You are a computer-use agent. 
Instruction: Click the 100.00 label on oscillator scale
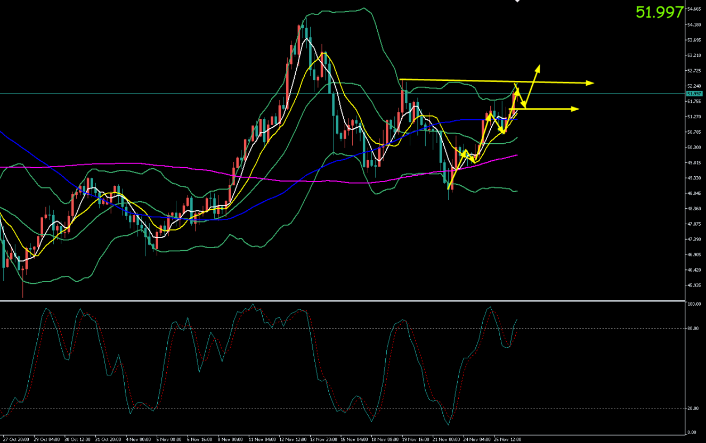[x=694, y=305]
